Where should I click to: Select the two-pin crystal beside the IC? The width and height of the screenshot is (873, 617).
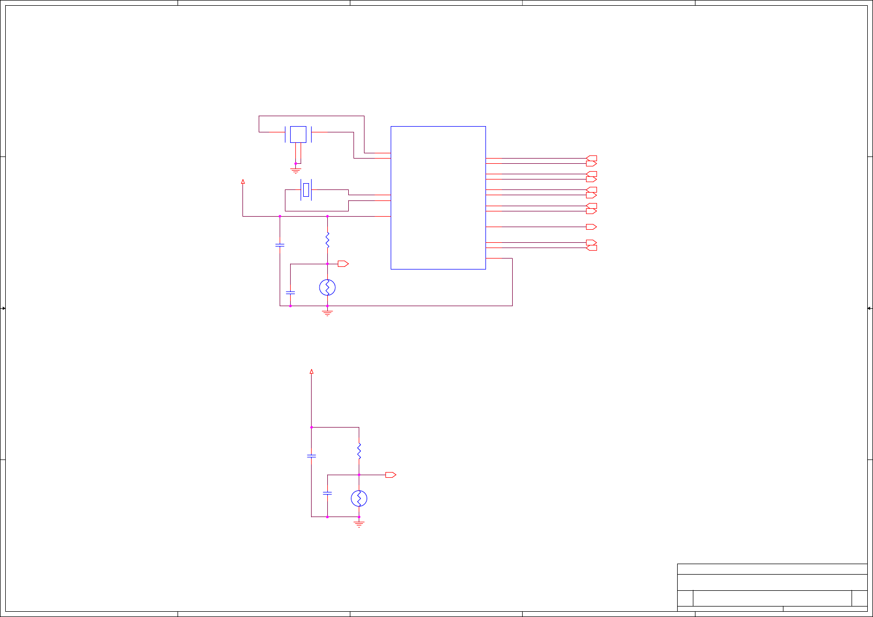[306, 190]
